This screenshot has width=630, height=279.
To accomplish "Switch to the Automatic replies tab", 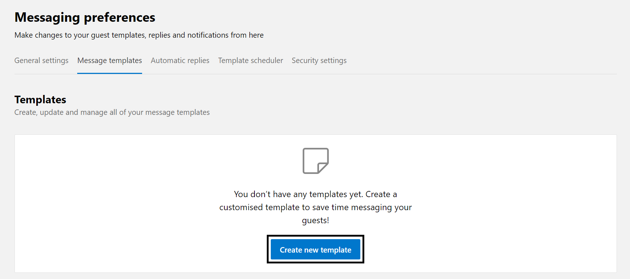I will (180, 61).
